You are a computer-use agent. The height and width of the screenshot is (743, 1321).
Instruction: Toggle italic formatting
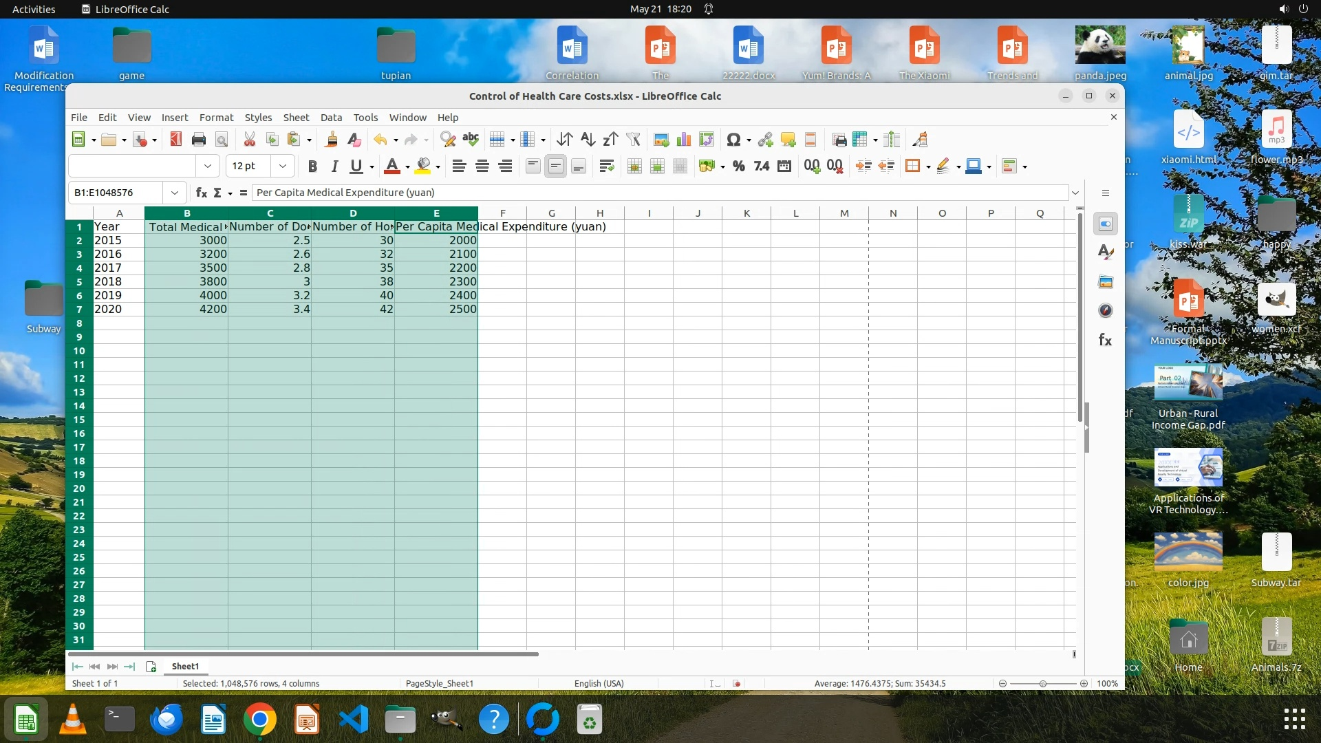(334, 166)
